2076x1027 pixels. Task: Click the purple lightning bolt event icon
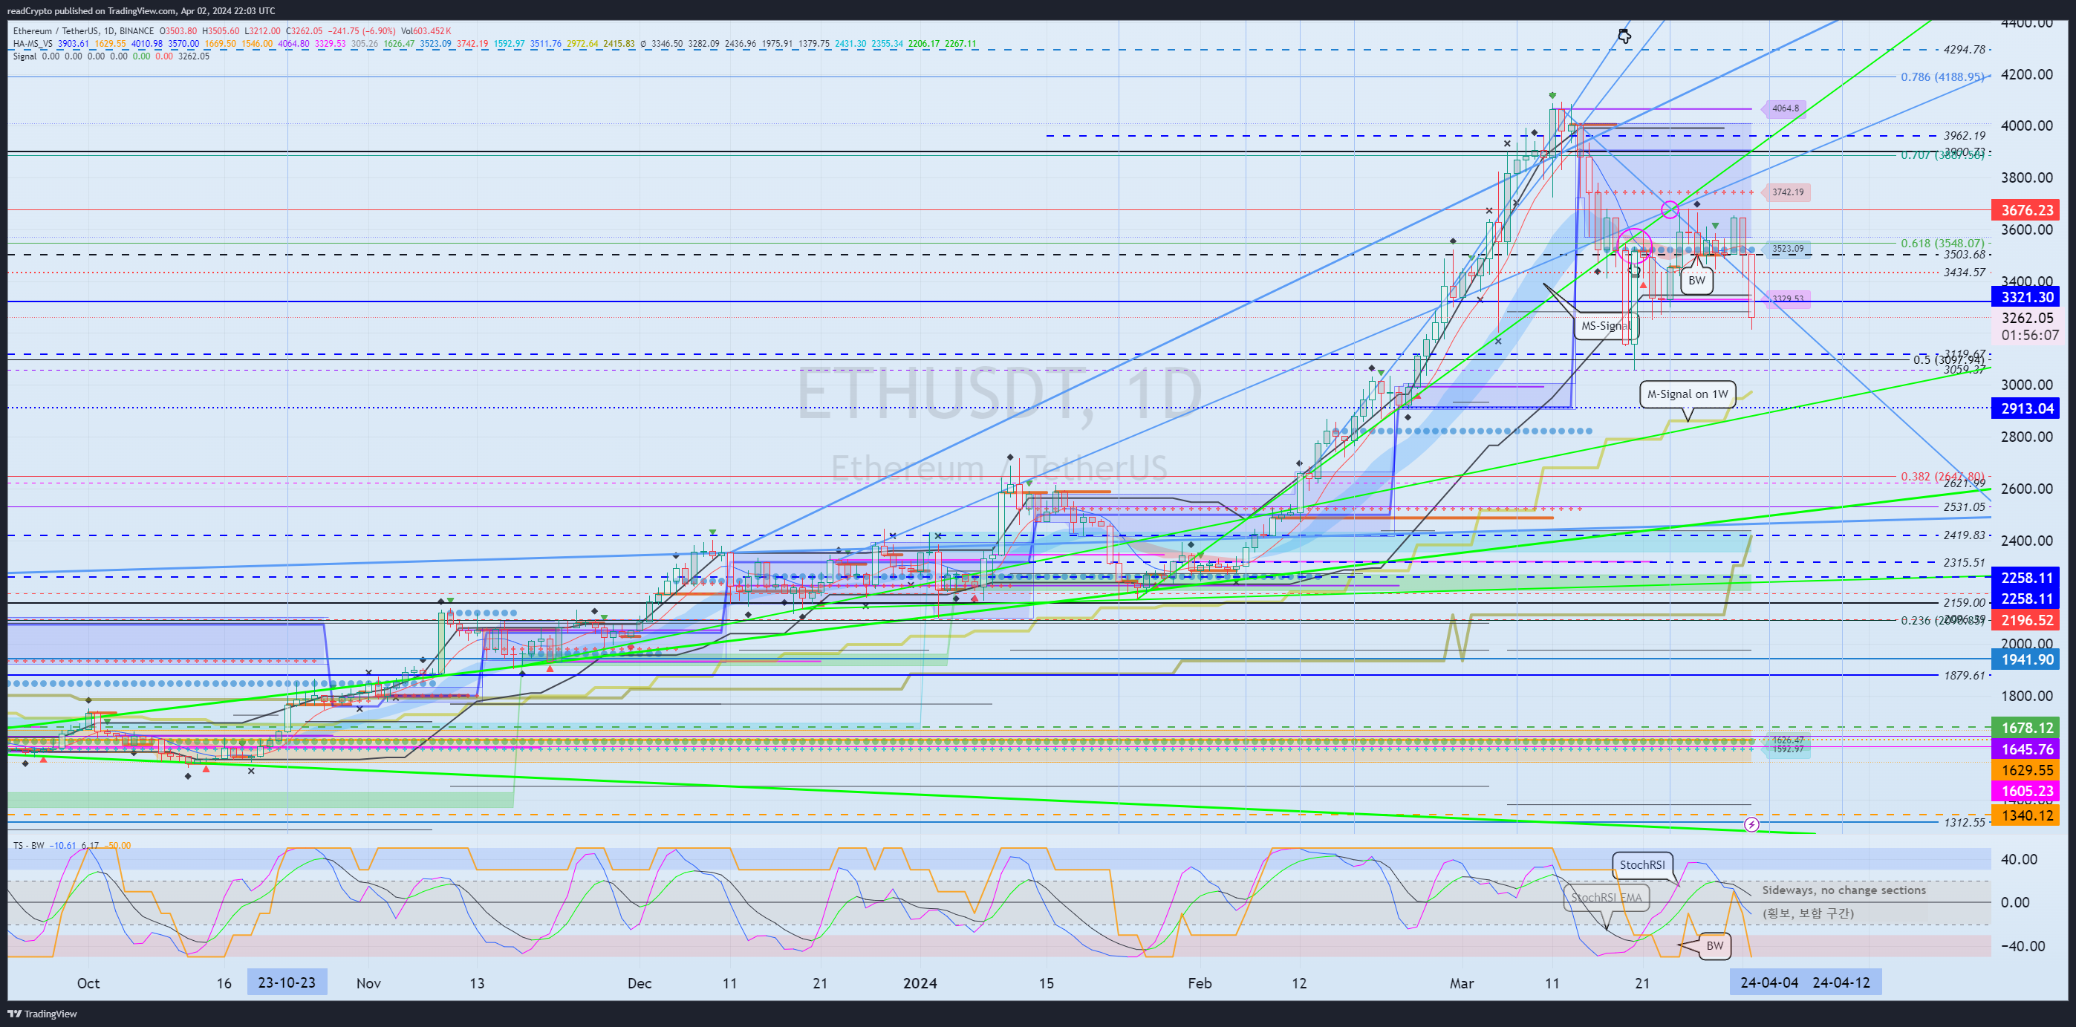pos(1751,825)
